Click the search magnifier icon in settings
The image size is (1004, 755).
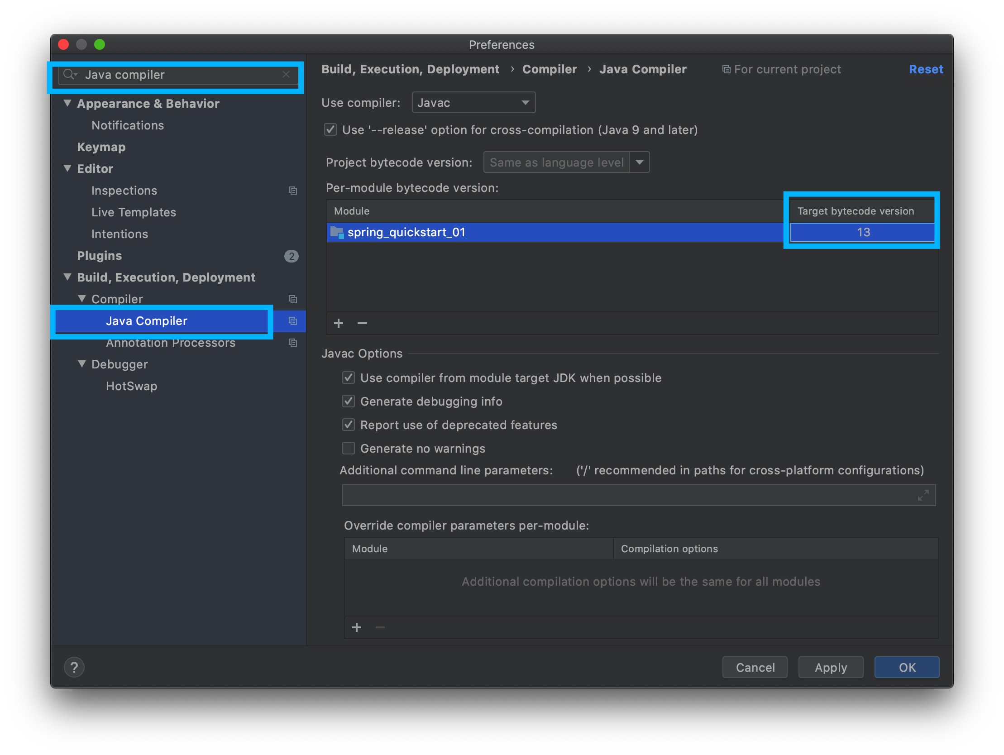[69, 74]
